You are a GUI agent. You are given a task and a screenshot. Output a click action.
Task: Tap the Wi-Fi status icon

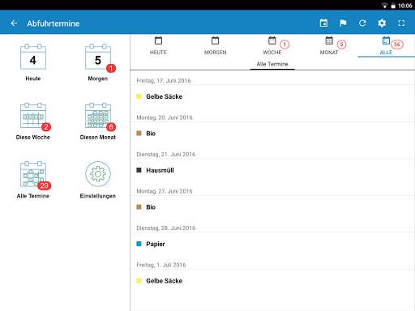click(384, 6)
